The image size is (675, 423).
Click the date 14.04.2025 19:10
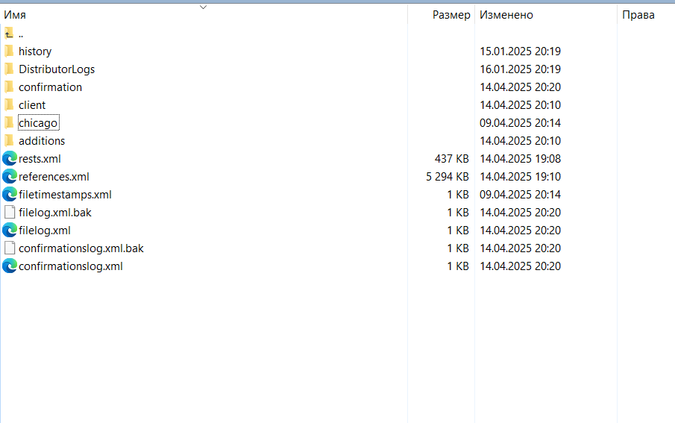tap(520, 177)
